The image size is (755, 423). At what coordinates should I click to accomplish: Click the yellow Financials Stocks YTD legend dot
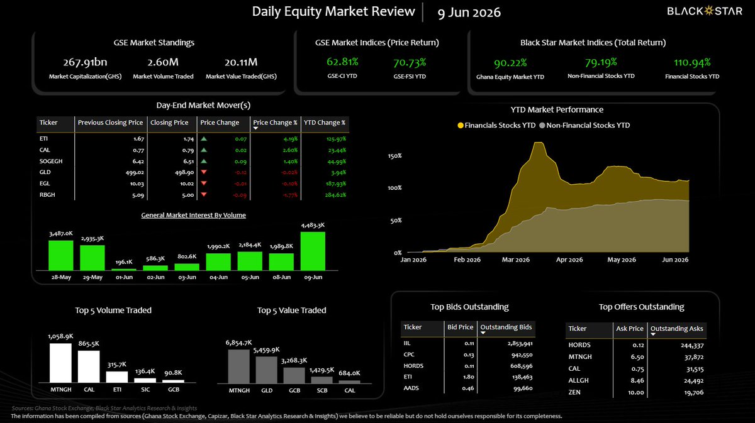click(x=461, y=125)
